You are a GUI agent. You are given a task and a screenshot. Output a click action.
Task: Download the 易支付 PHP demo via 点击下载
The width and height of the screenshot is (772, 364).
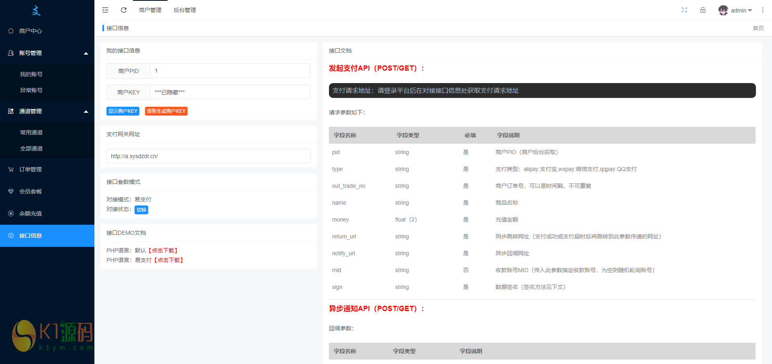coord(169,260)
